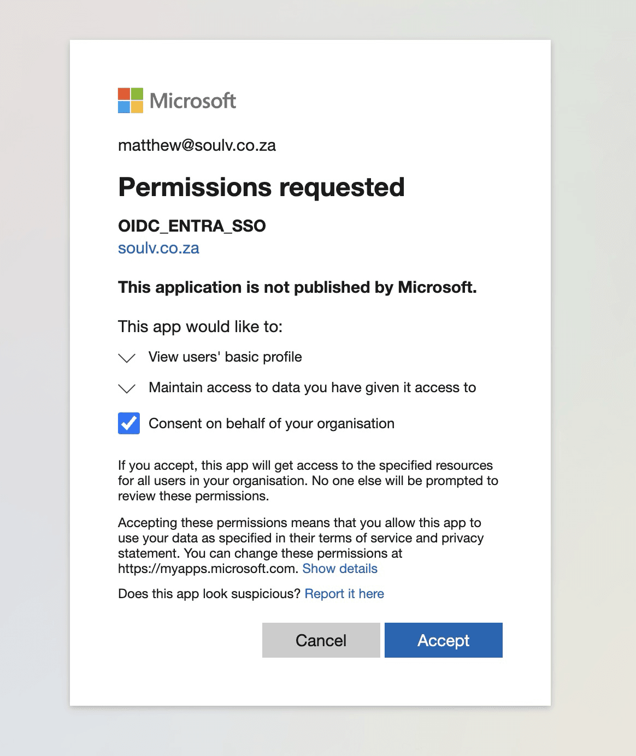The width and height of the screenshot is (636, 756).
Task: Click the matthew@soulv.co.za account email
Action: pyautogui.click(x=197, y=145)
